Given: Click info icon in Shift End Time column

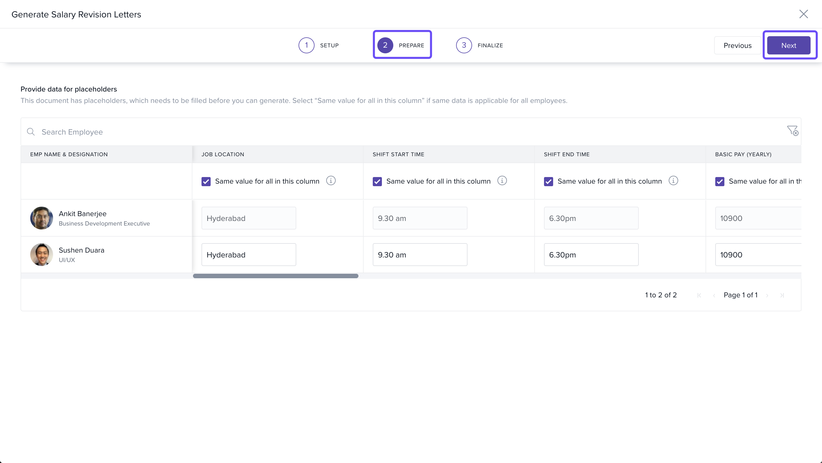Looking at the screenshot, I should (x=673, y=181).
